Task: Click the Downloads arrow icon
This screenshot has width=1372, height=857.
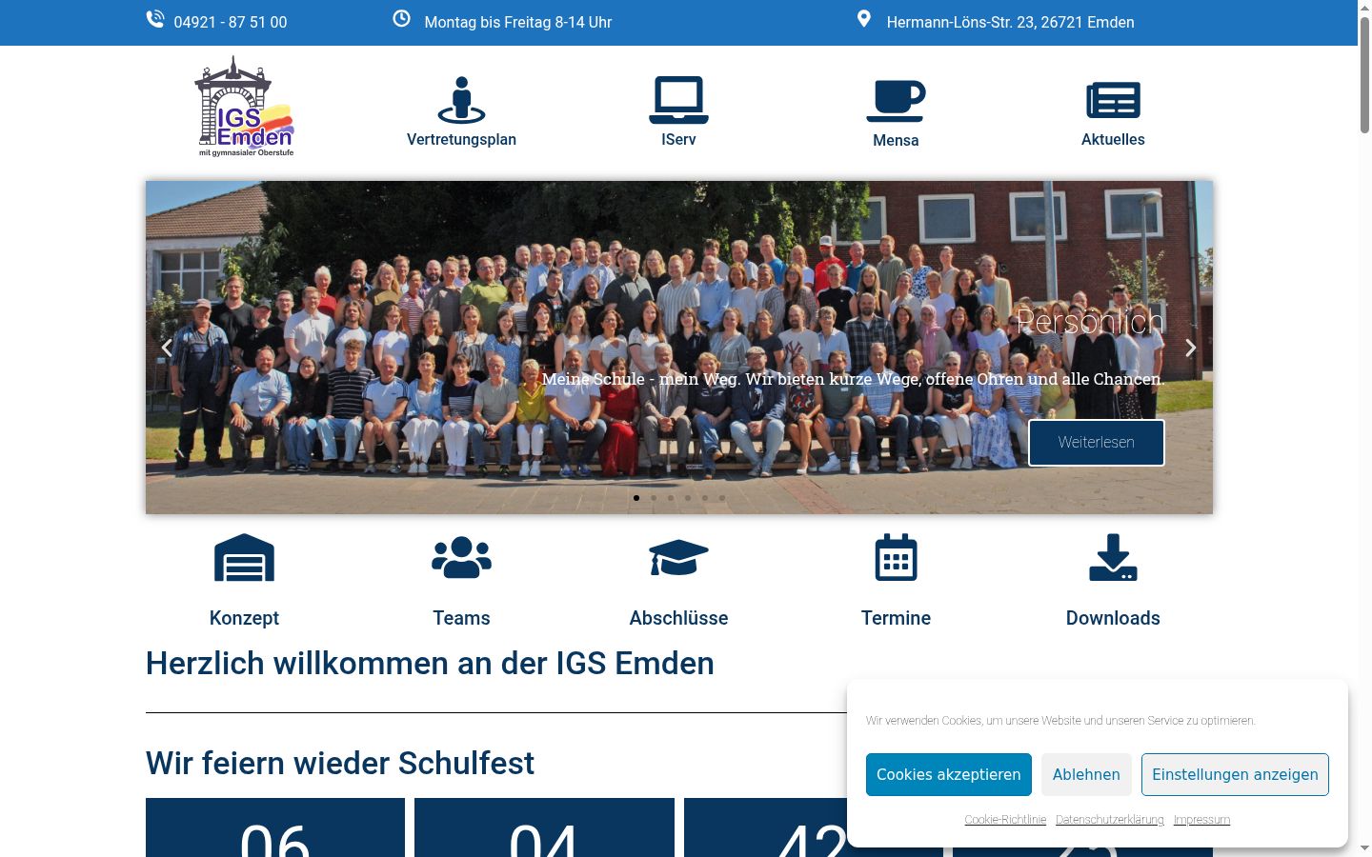Action: coord(1113,557)
